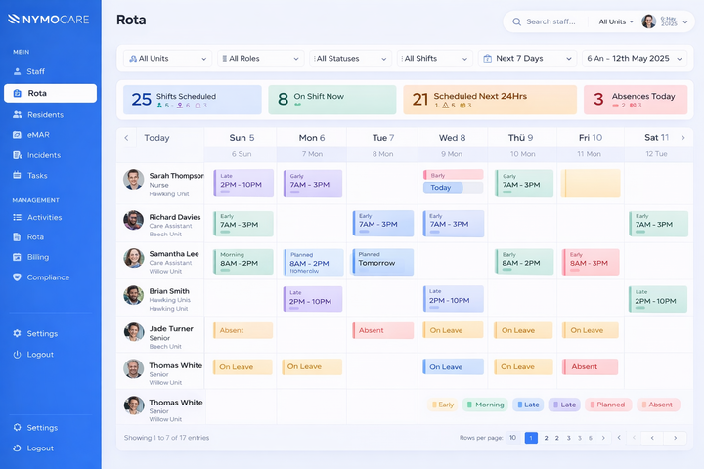Click the Morning legend chip
Image resolution: width=704 pixels, height=469 pixels.
[x=485, y=405]
